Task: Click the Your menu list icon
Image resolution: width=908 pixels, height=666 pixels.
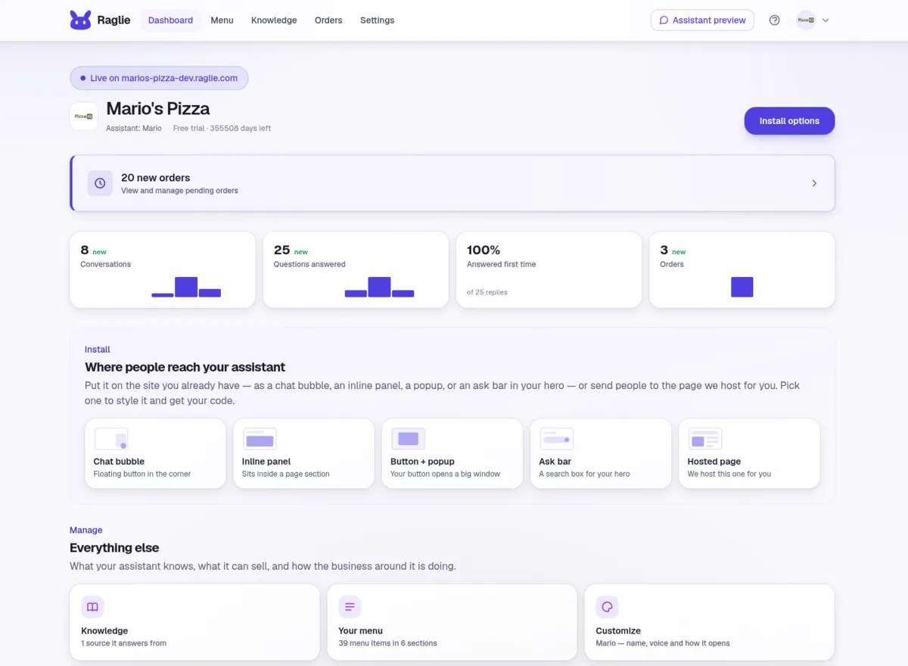Action: pyautogui.click(x=350, y=607)
